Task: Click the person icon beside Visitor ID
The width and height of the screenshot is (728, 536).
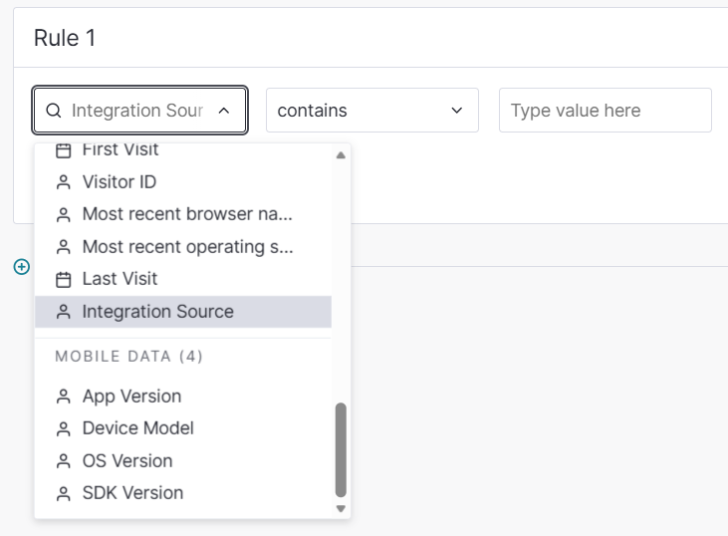Action: click(63, 182)
